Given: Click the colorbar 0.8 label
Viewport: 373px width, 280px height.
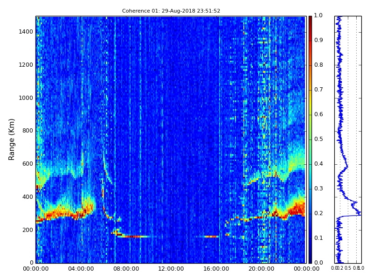Looking at the screenshot, I should (x=318, y=65).
